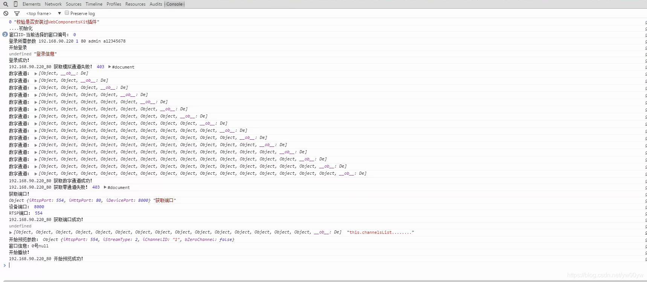The height and width of the screenshot is (282, 647).
Task: Click the '开始登录' log line
Action: pyautogui.click(x=18, y=47)
